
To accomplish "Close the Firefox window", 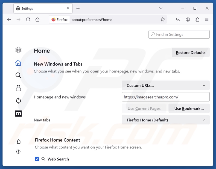I will click(x=207, y=8).
